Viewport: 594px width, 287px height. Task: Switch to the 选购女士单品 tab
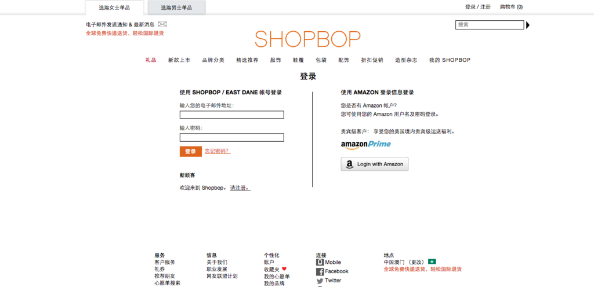[114, 8]
